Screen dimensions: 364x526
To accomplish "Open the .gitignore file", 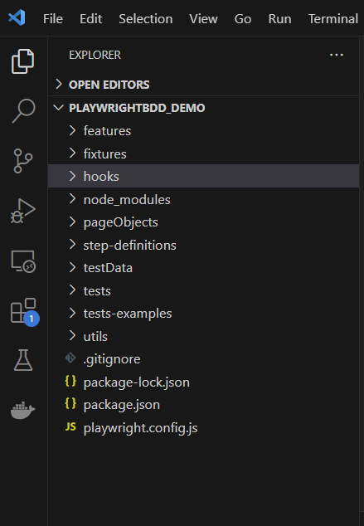I will (112, 359).
